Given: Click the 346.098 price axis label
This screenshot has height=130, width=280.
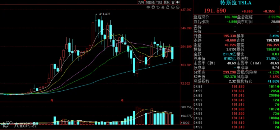Looking at the screenshot, I should tap(186, 28).
